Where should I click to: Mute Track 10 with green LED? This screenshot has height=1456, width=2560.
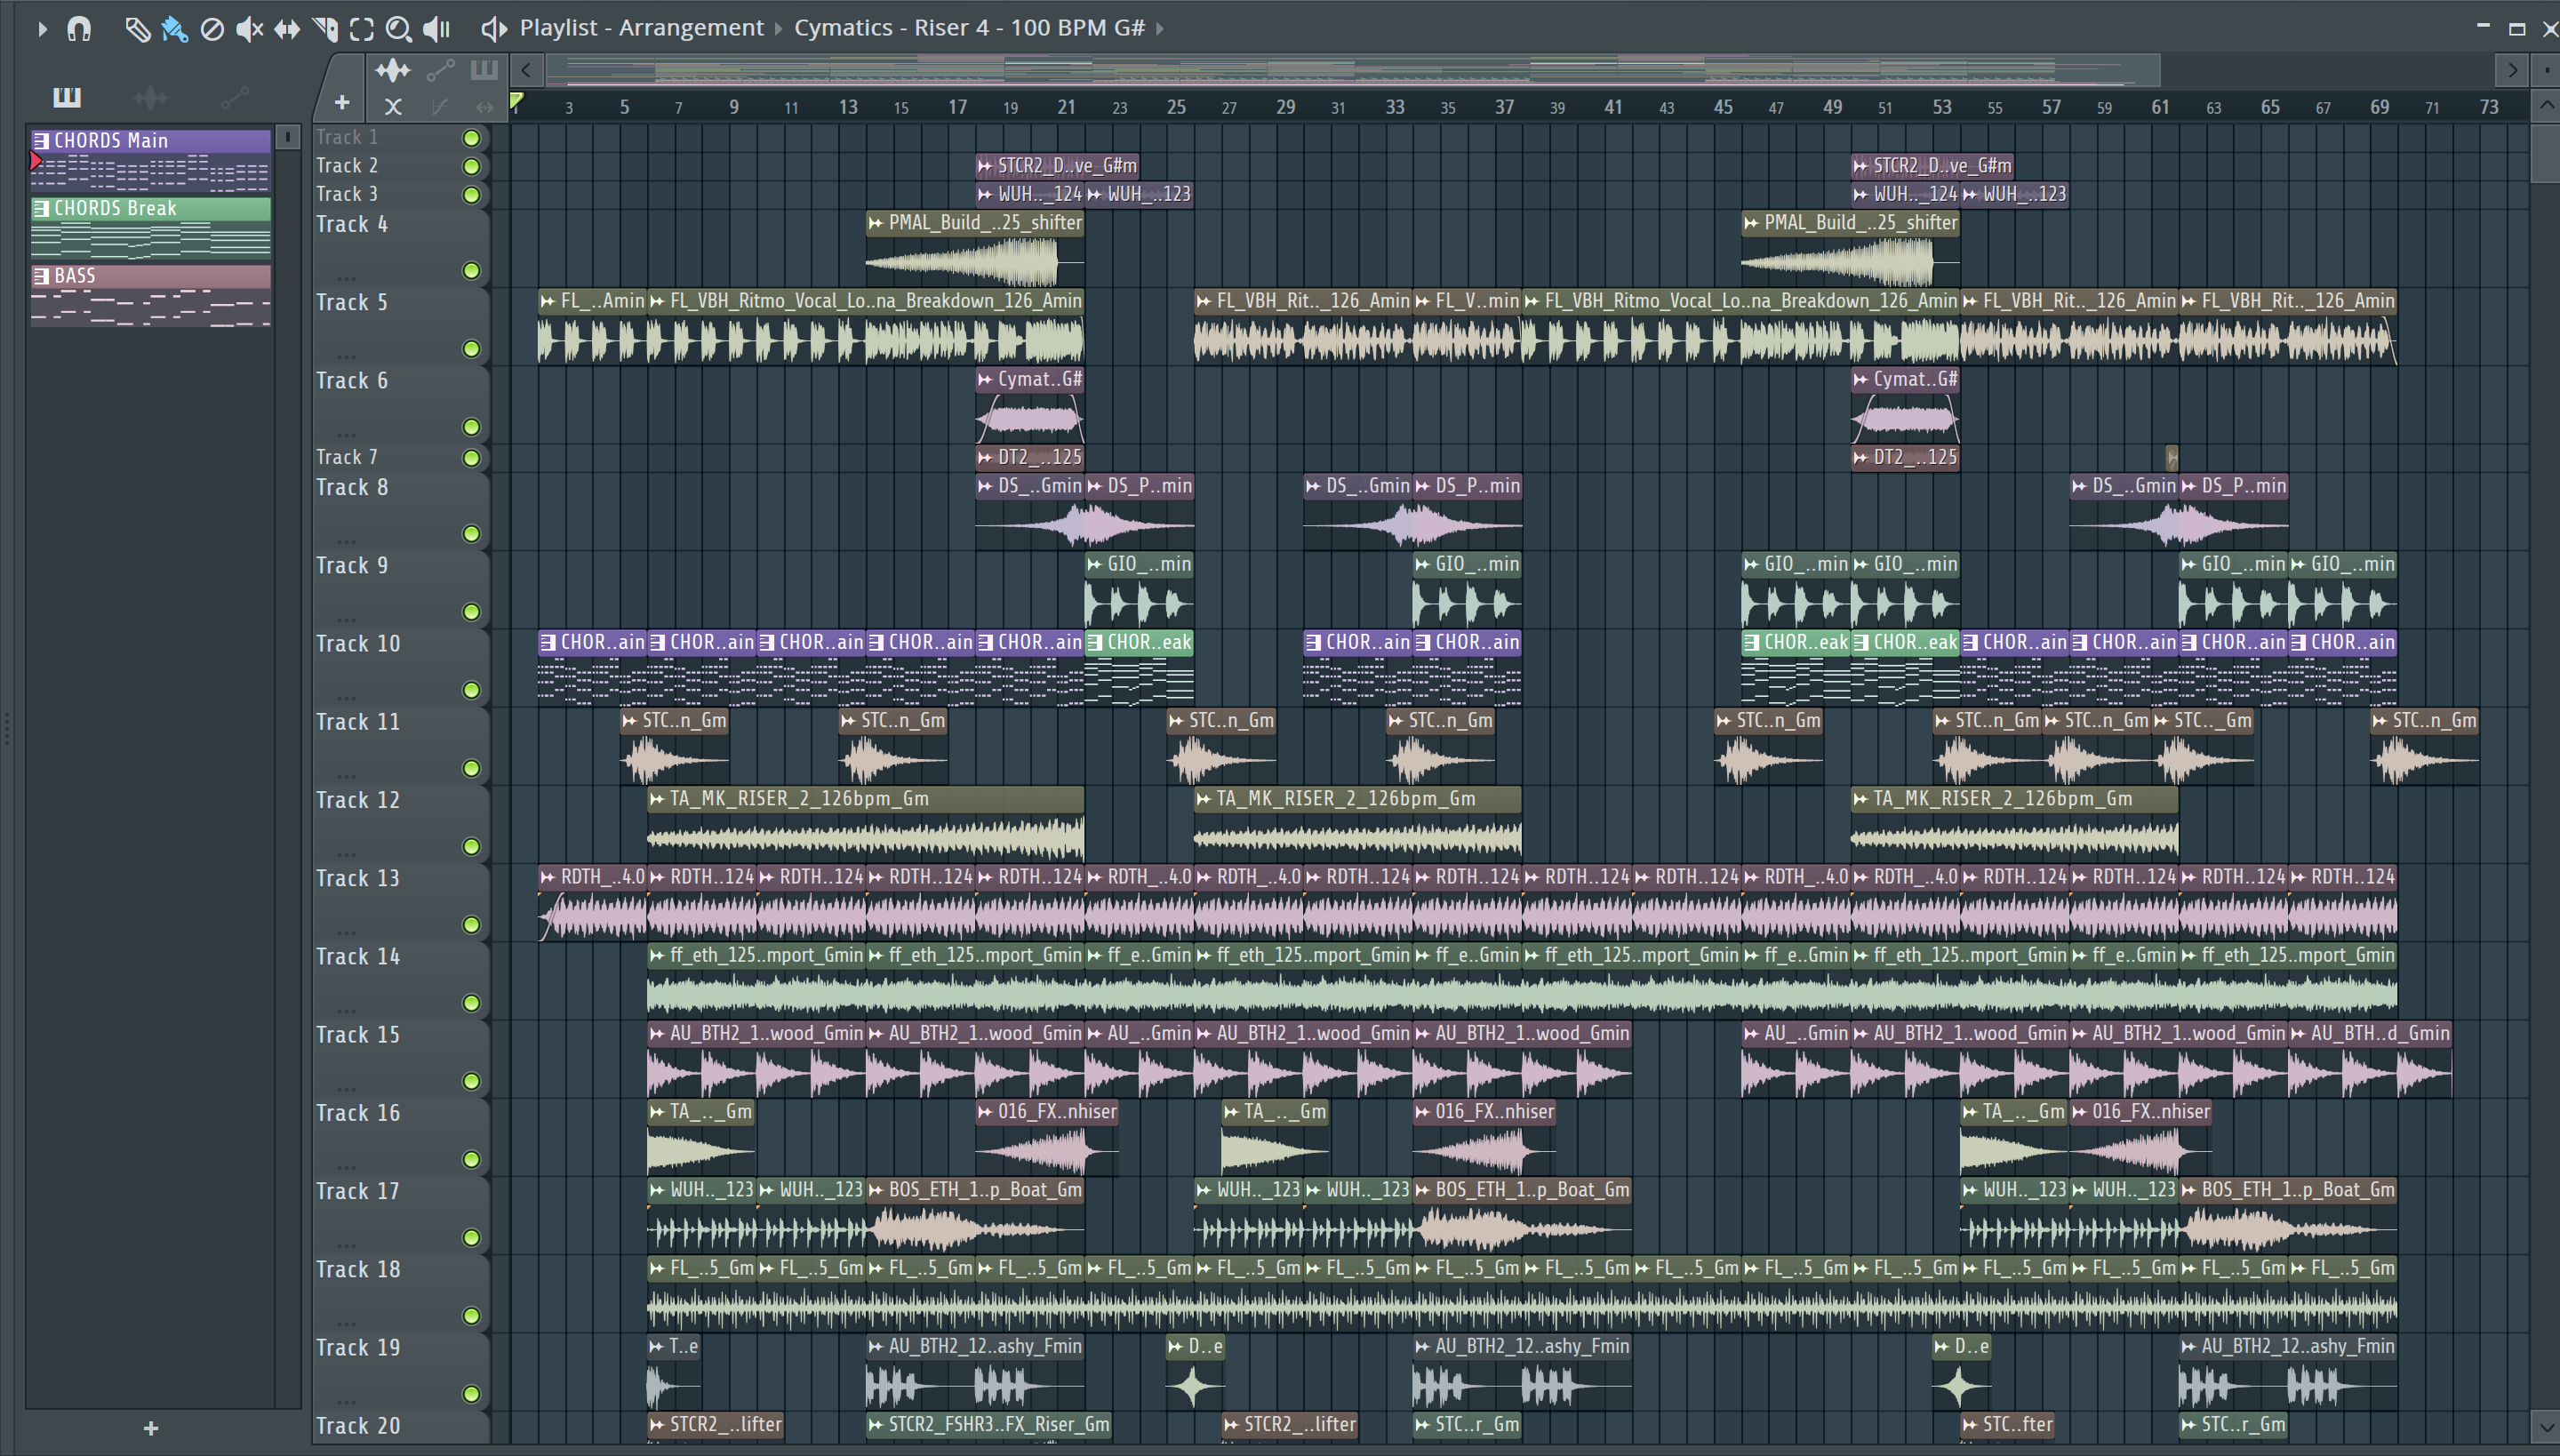pos(471,690)
